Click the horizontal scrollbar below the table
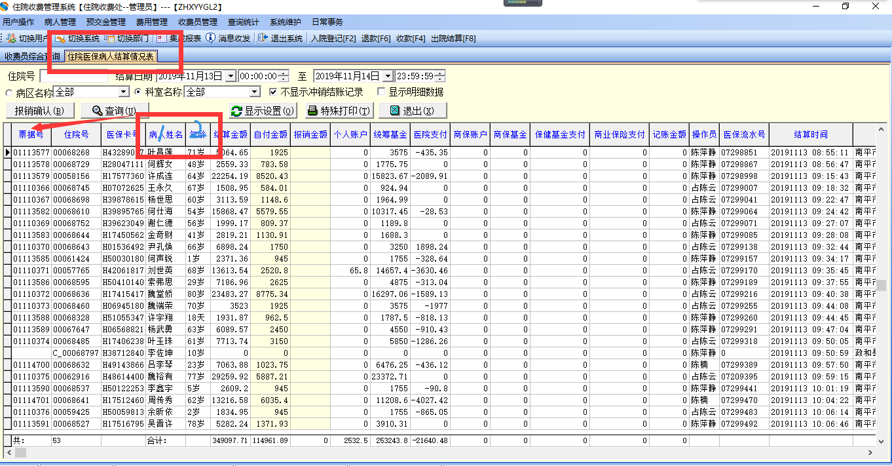Image resolution: width=892 pixels, height=466 pixels. (x=439, y=452)
